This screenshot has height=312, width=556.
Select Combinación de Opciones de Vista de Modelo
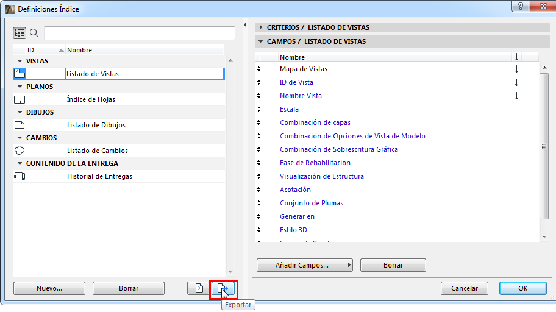pos(352,136)
